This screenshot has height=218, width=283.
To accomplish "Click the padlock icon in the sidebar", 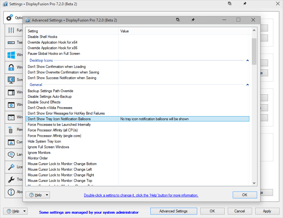I will (x=11, y=68).
